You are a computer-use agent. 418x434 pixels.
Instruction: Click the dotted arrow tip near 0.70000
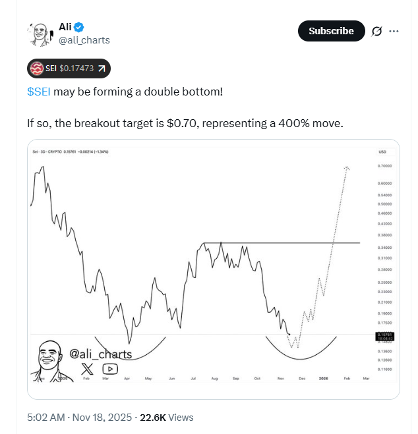pos(347,168)
